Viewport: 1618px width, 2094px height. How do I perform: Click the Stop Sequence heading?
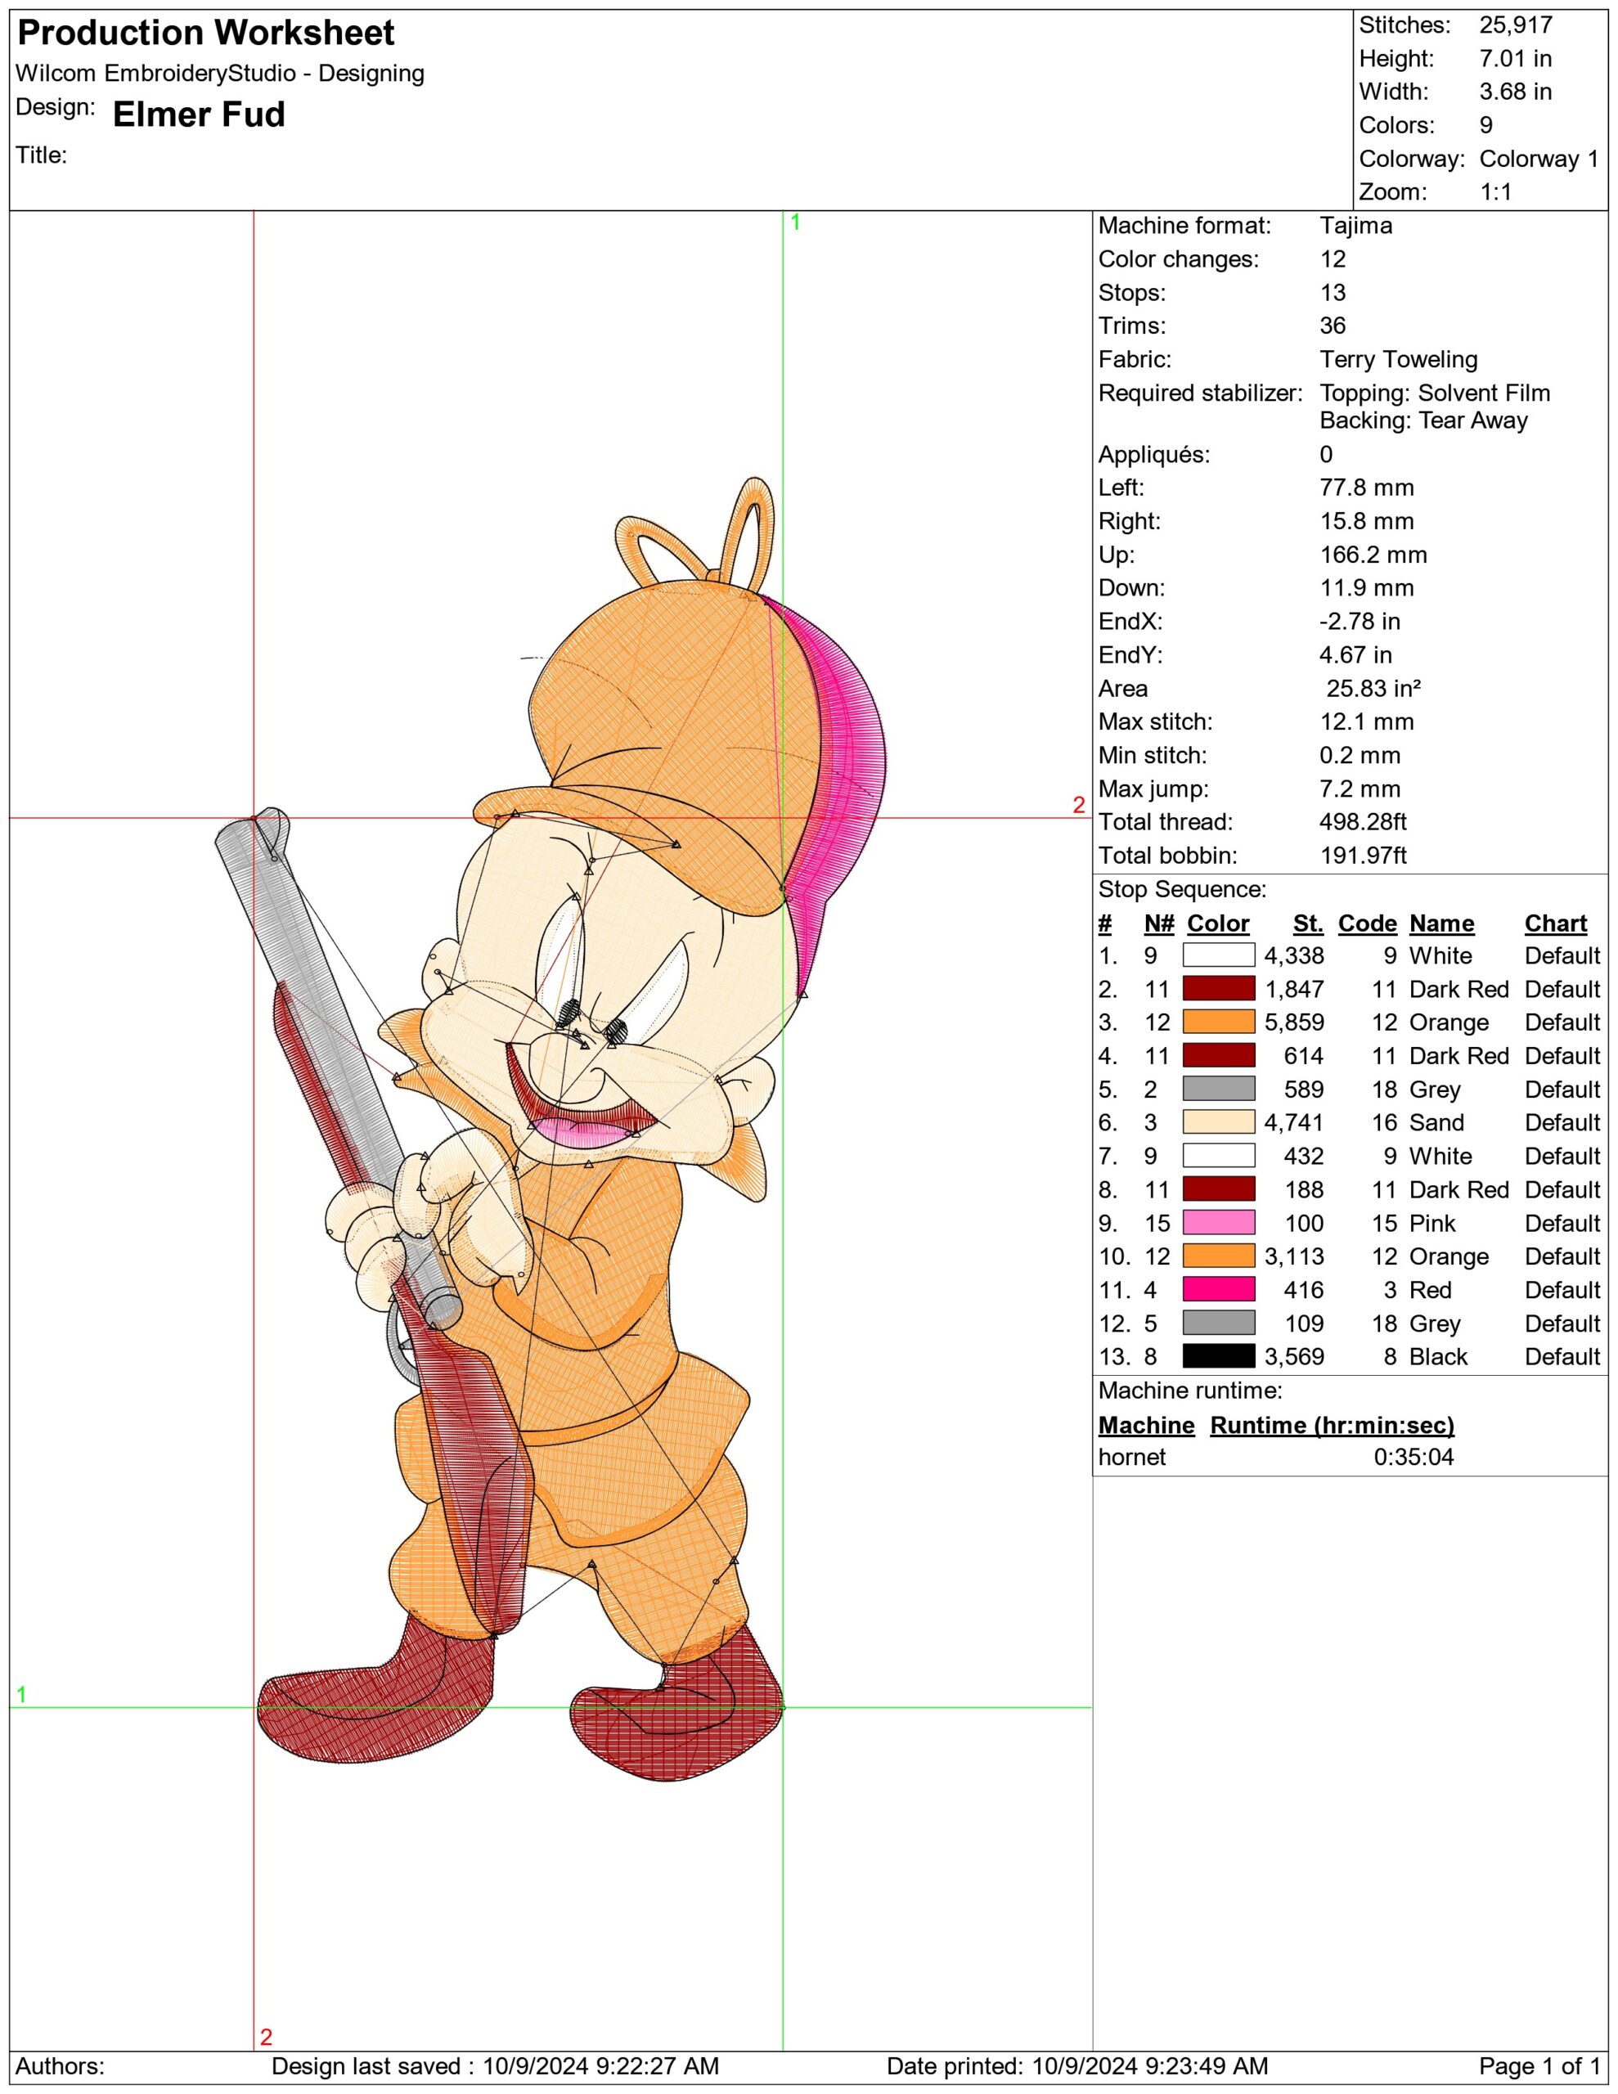[x=1182, y=890]
